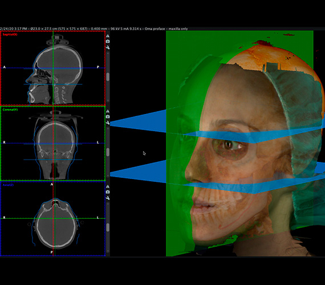
Task: Click the Coronal slice slider handle
Action: tap(108, 152)
